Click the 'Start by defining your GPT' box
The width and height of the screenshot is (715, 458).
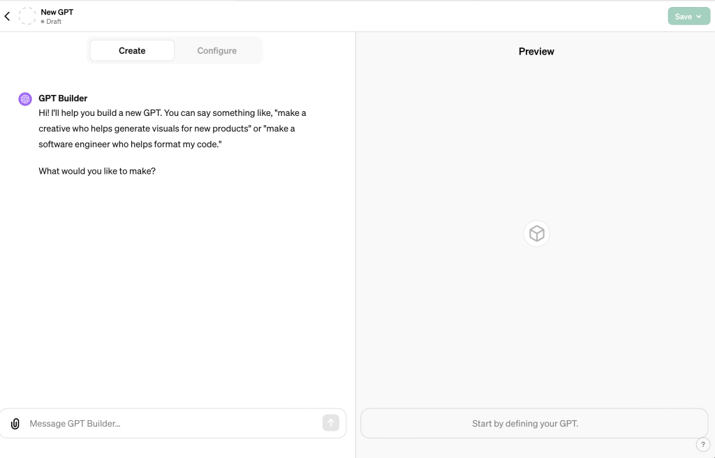(x=534, y=424)
